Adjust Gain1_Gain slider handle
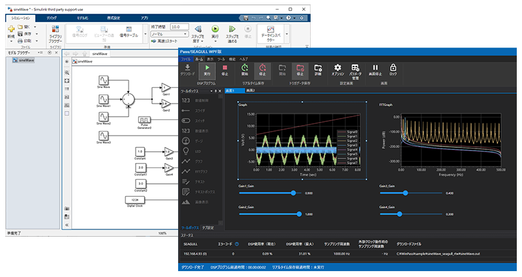The image size is (522, 277). (x=293, y=193)
